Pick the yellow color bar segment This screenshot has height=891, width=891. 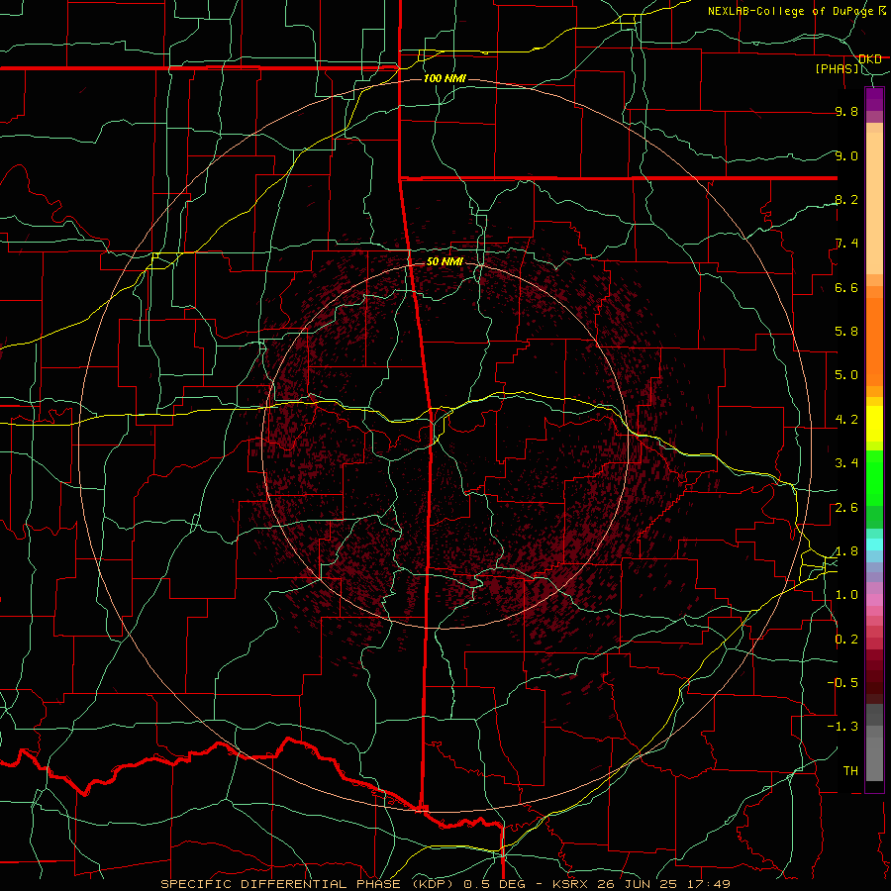pyautogui.click(x=874, y=424)
